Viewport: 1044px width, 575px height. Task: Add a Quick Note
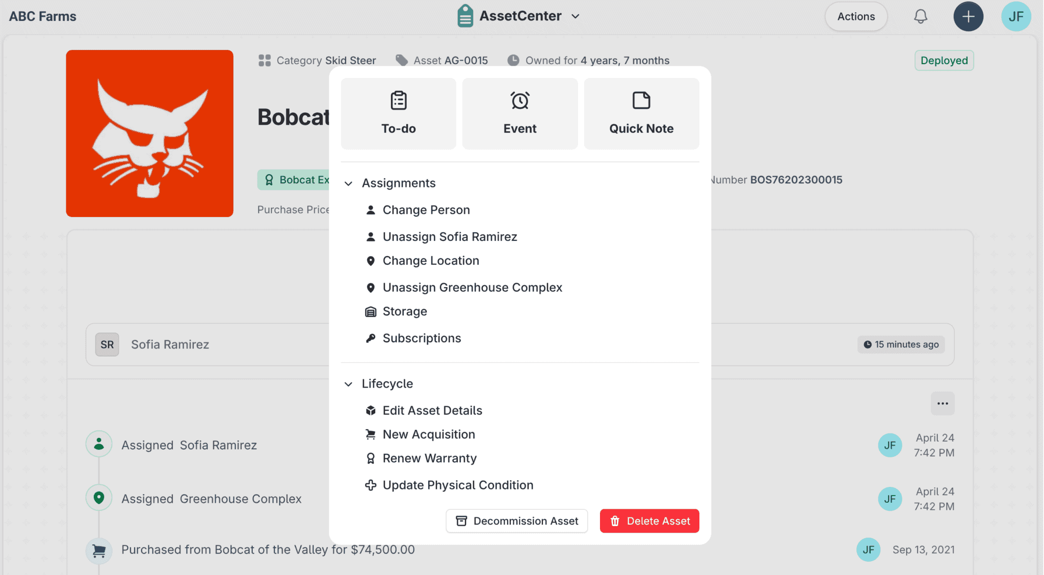(x=641, y=114)
